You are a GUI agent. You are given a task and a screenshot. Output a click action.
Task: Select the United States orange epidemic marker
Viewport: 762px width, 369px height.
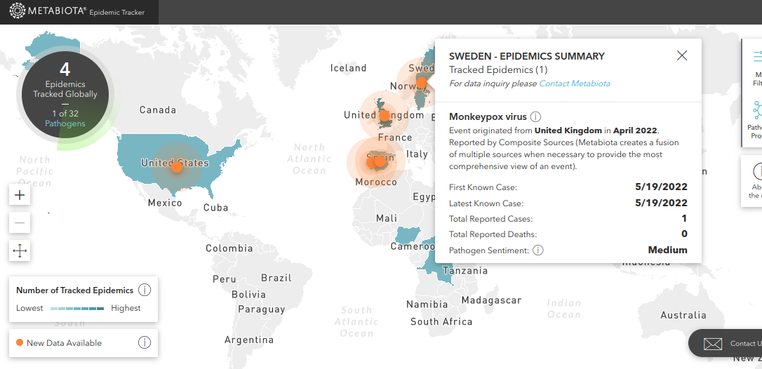pyautogui.click(x=177, y=167)
